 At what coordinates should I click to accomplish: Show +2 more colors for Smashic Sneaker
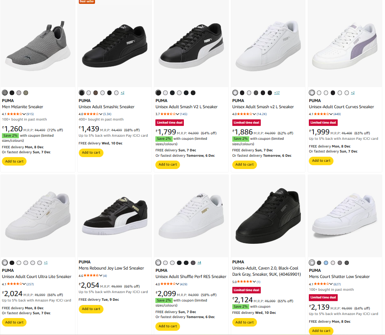[x=122, y=93]
